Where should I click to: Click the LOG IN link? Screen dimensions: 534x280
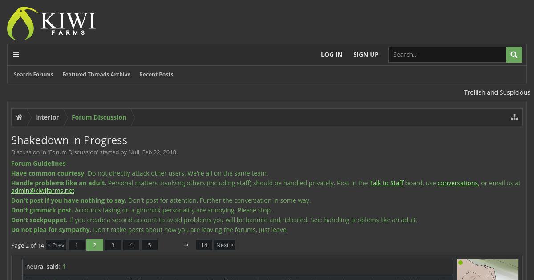point(332,55)
